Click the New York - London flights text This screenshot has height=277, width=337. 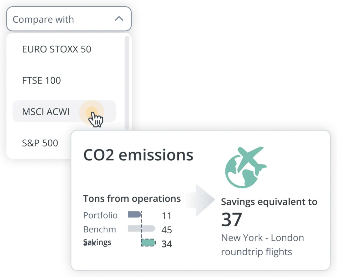(263, 245)
